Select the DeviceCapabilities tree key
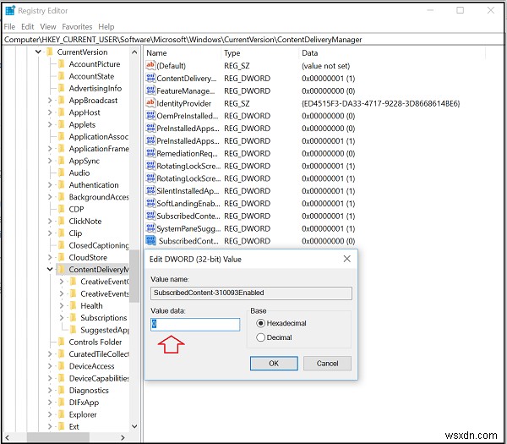Viewport: 507px width, 444px height. tap(99, 378)
